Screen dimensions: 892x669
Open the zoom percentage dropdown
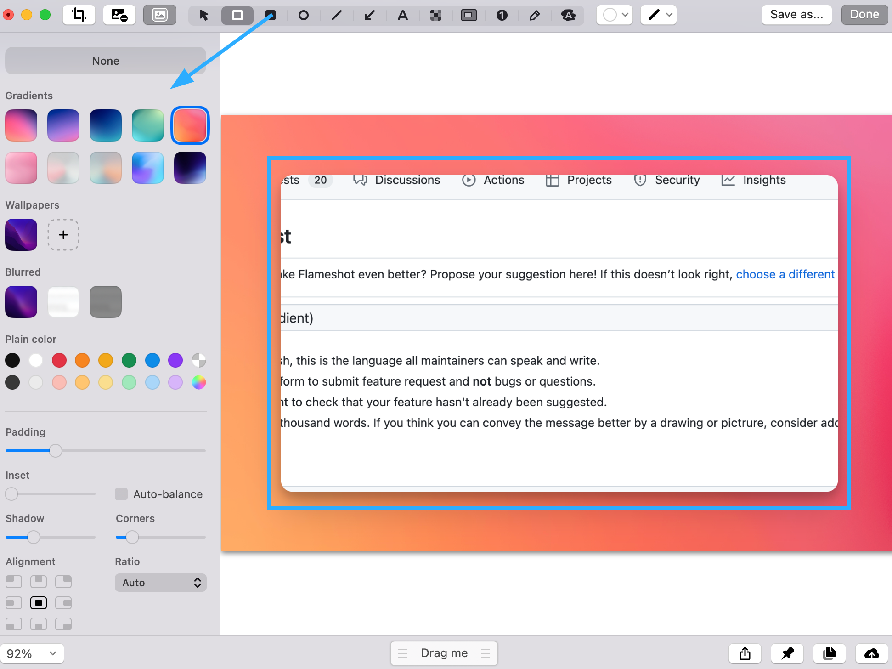33,653
